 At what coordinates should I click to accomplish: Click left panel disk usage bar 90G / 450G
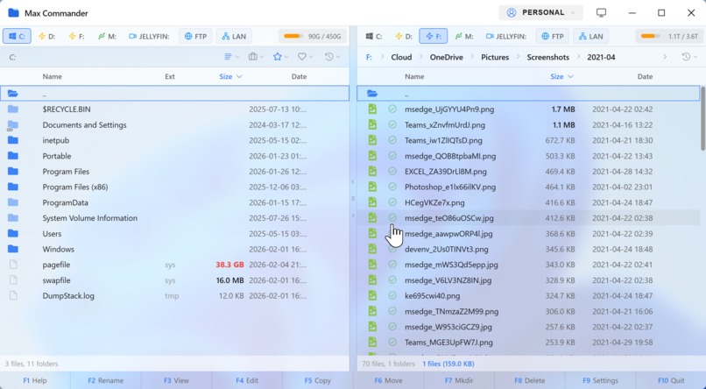coord(313,36)
